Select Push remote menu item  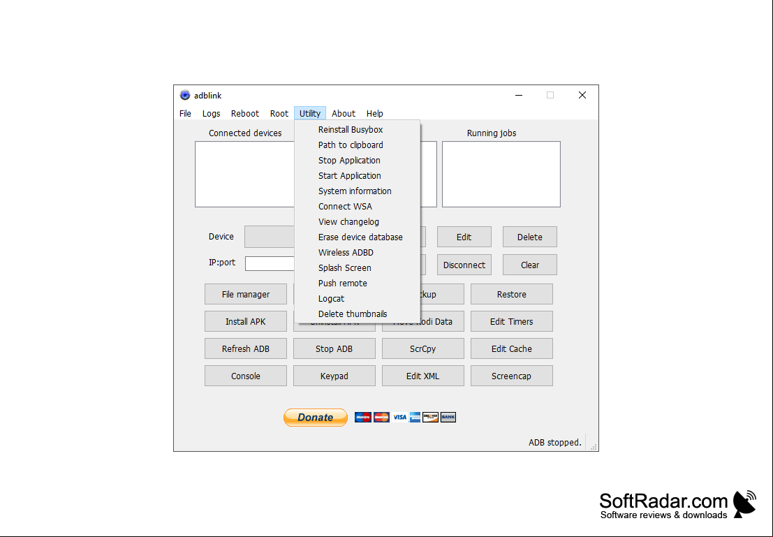coord(358,283)
